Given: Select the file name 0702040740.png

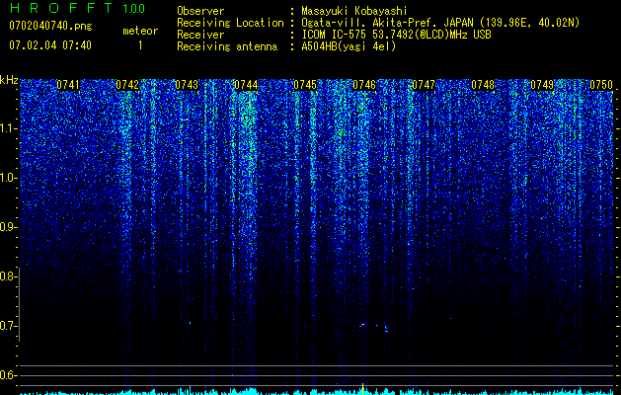Looking at the screenshot, I should click(50, 26).
